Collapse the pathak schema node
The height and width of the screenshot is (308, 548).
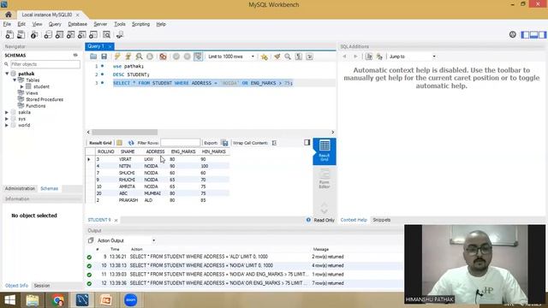7,74
